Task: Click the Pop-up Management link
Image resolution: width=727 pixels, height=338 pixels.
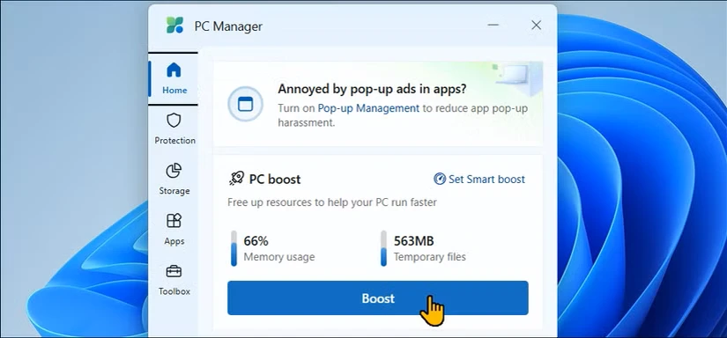Action: 368,108
